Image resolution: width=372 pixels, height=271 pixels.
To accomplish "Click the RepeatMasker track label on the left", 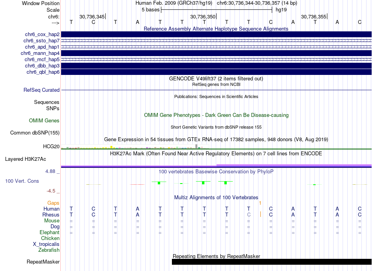I will click(43, 262).
